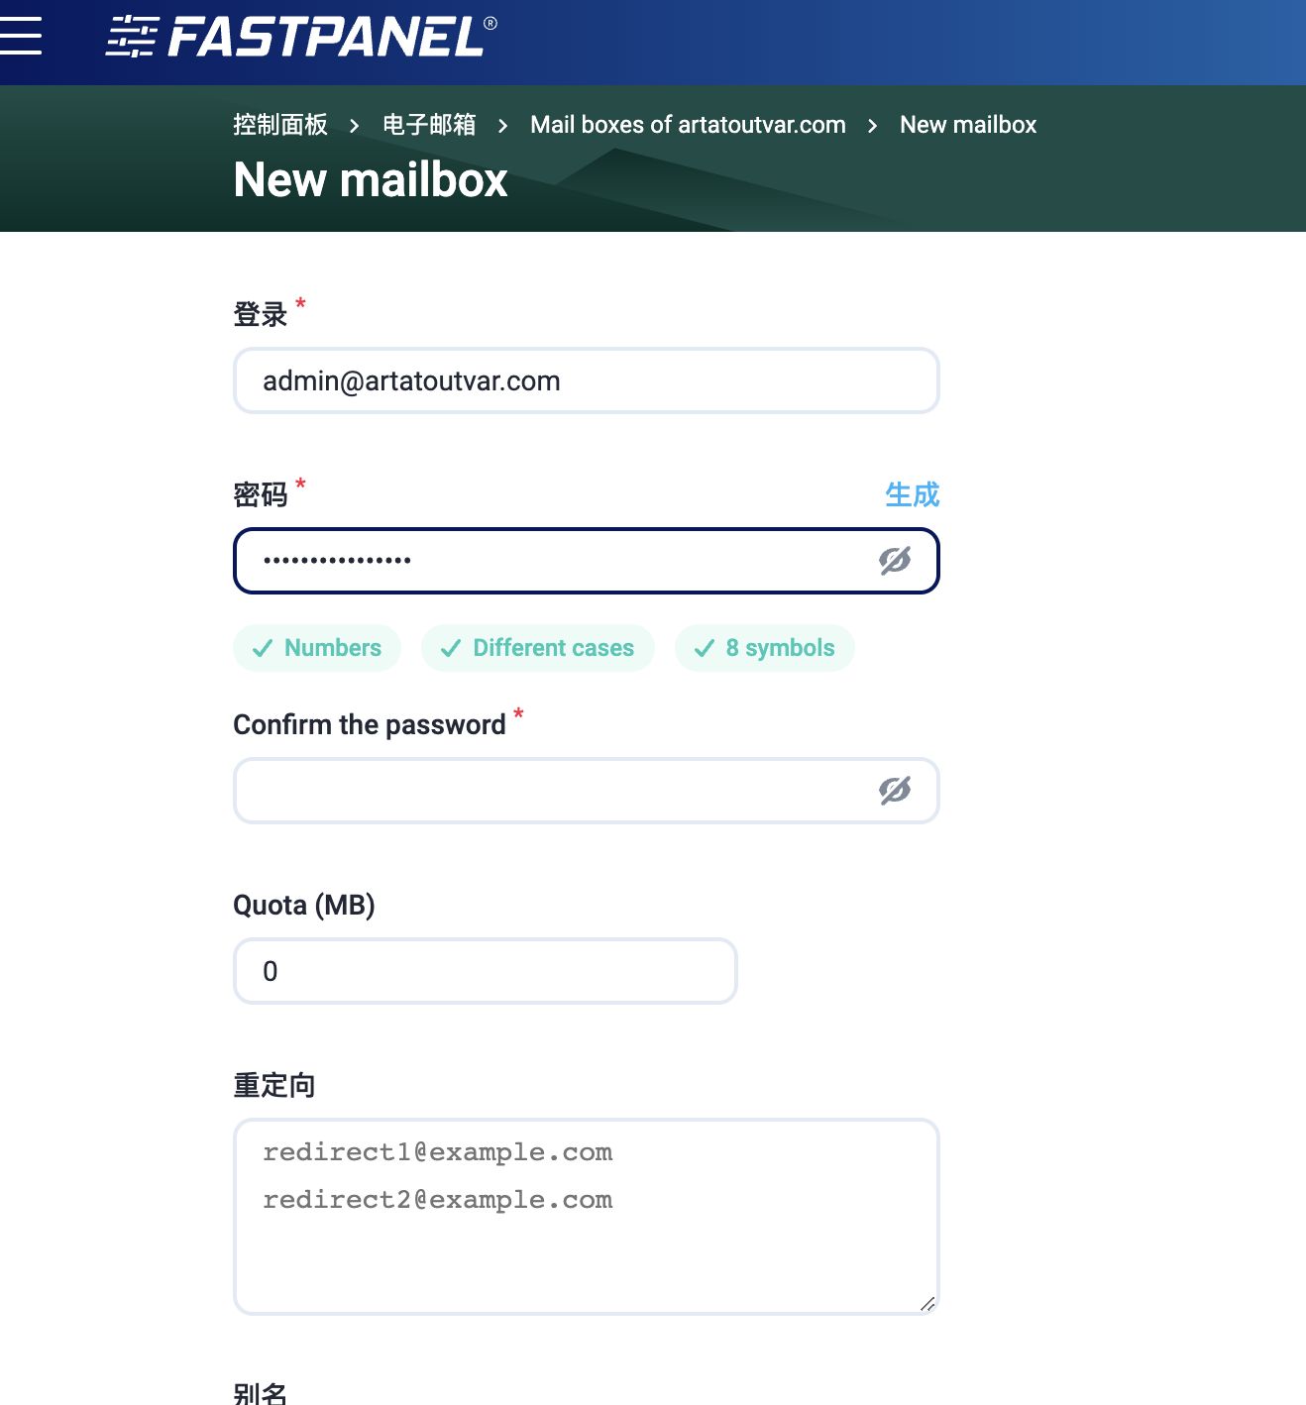Click the New mailbox page title
This screenshot has height=1405, width=1306.
coord(370,179)
